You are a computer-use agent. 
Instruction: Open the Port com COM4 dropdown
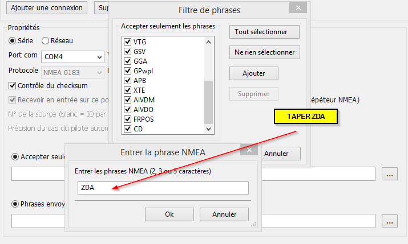72,57
